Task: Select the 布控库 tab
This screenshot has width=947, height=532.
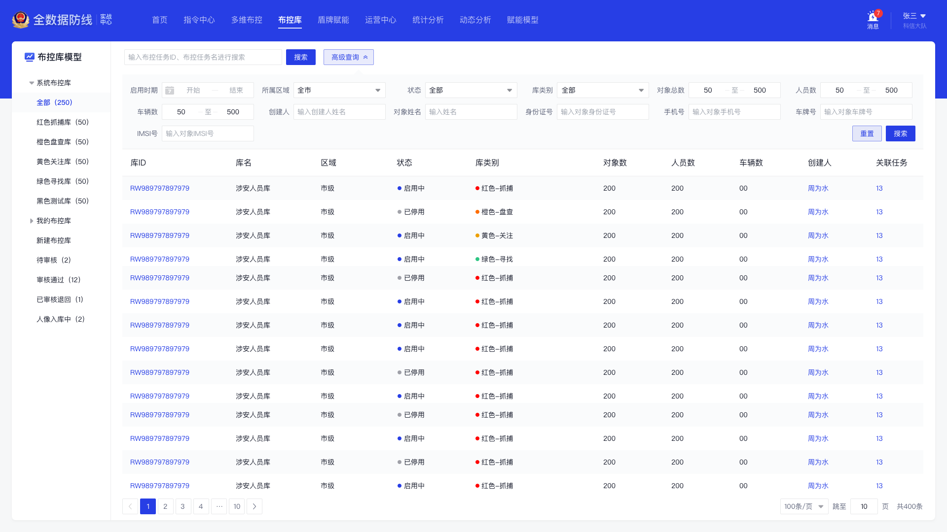Action: click(290, 20)
